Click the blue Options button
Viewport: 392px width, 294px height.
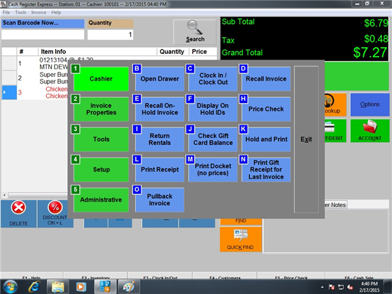click(370, 104)
